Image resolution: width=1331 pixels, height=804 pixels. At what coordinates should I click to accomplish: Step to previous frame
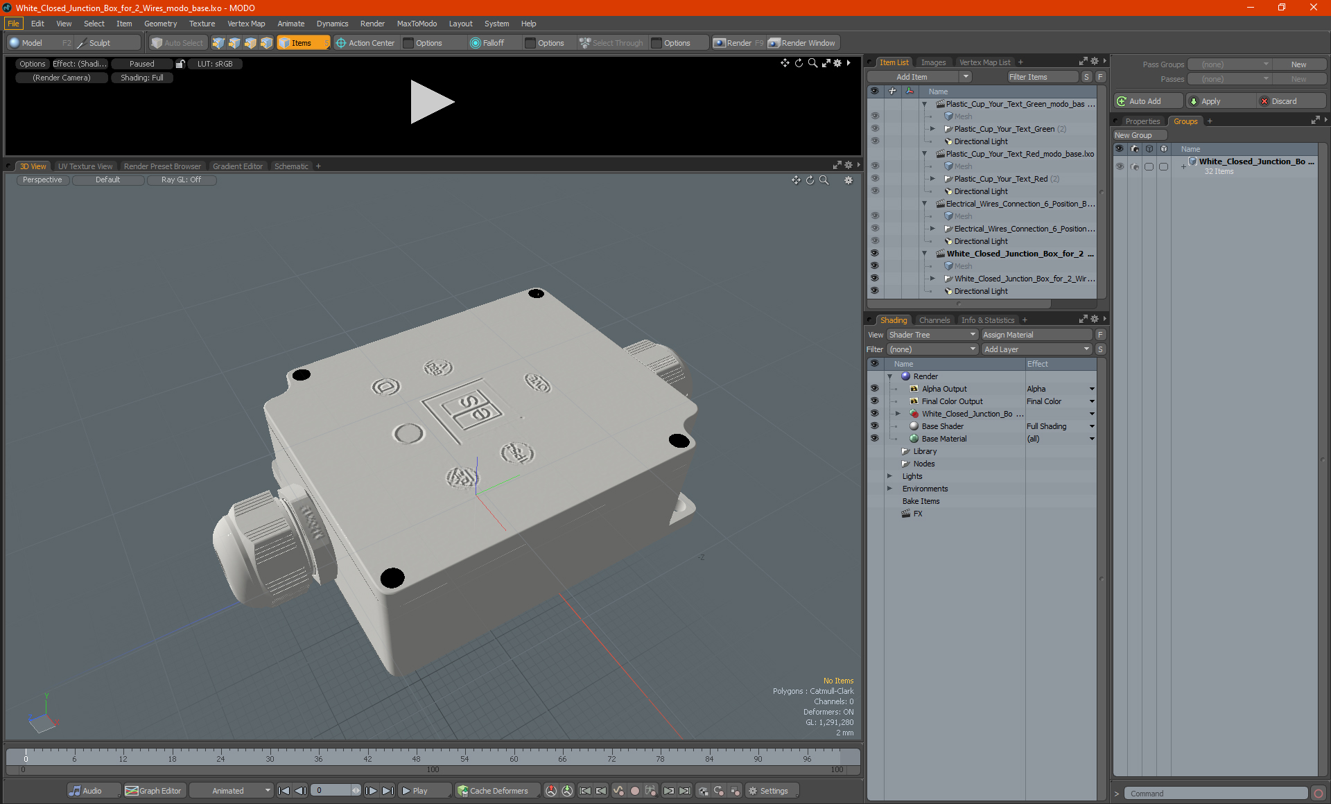(300, 791)
